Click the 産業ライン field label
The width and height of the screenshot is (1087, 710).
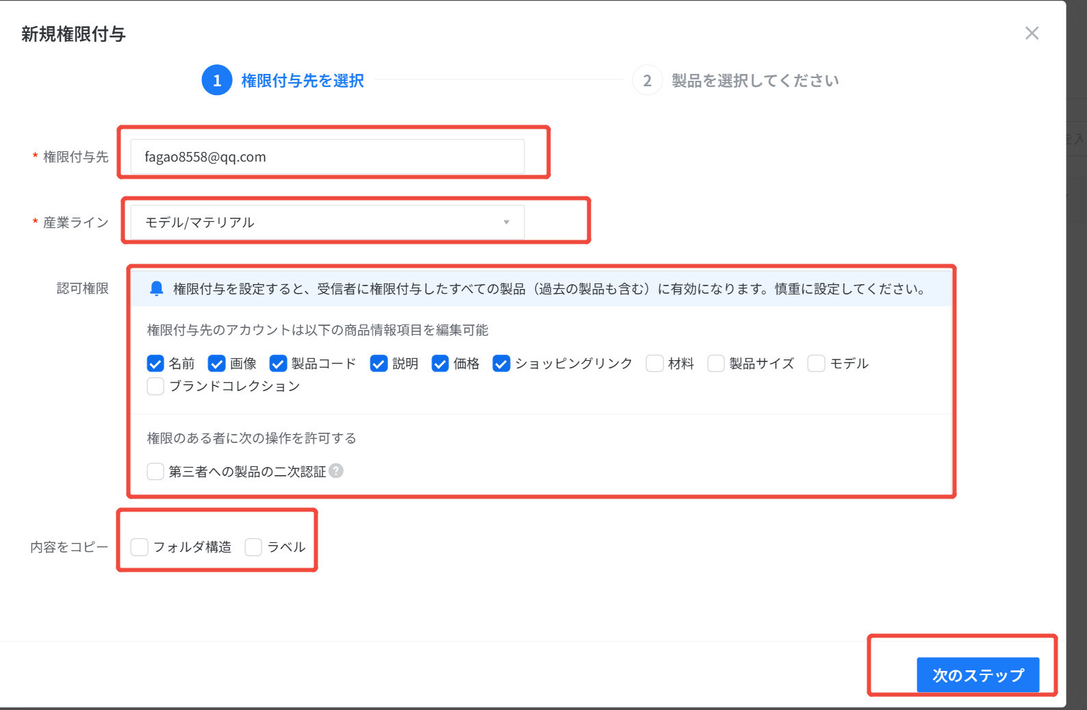pos(76,223)
